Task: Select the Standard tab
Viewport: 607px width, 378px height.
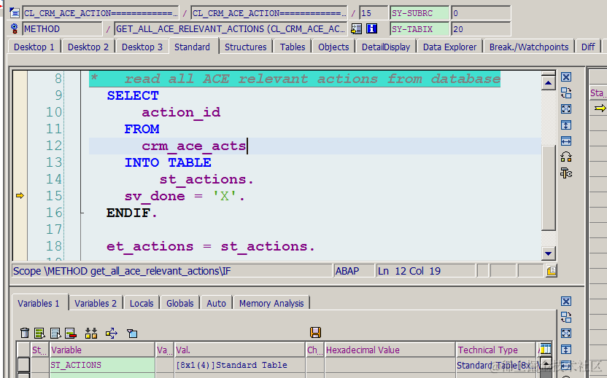Action: pos(192,47)
